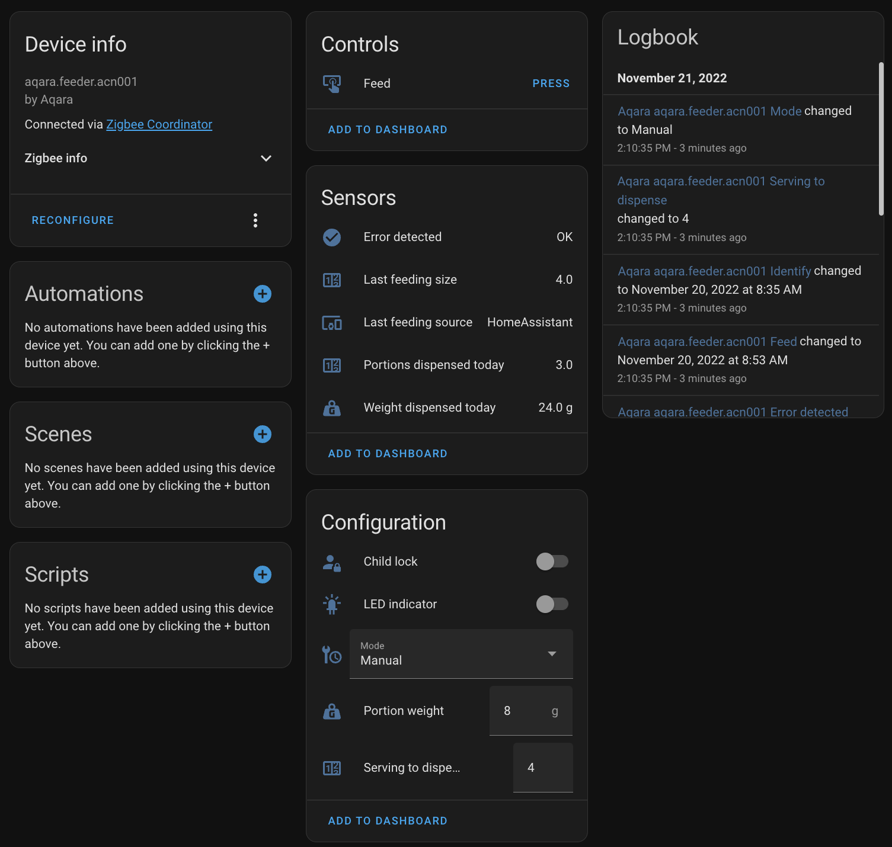Click the add script plus icon
Viewport: 892px width, 847px height.
click(x=262, y=575)
